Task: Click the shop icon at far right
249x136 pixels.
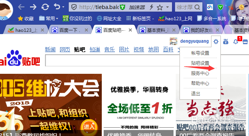Action: [x=245, y=42]
